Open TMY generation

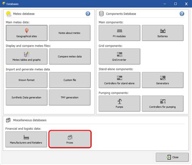[x=70, y=98]
